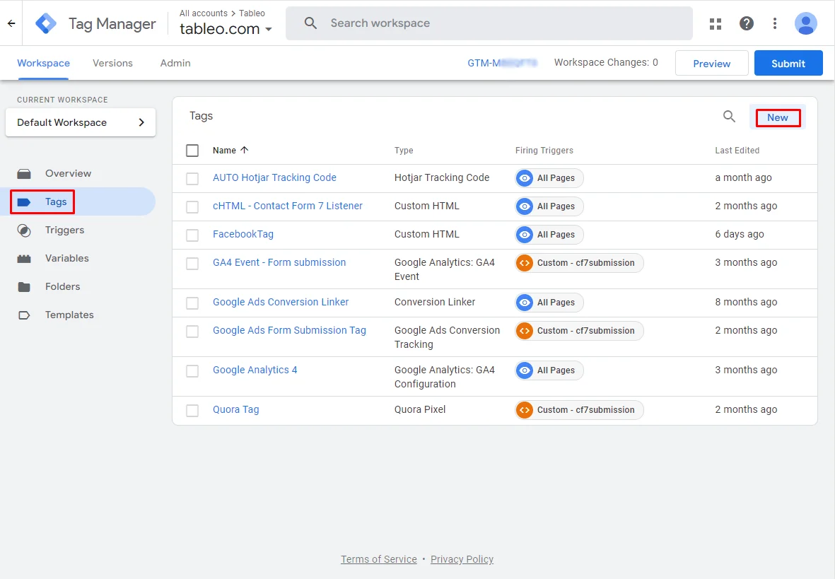This screenshot has width=835, height=579.
Task: Click the custom trigger icon in Quora Tag row
Action: 525,409
